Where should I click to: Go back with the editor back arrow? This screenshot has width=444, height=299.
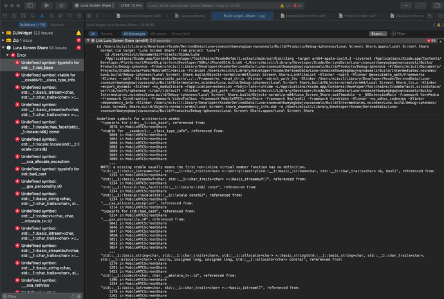(x=97, y=16)
